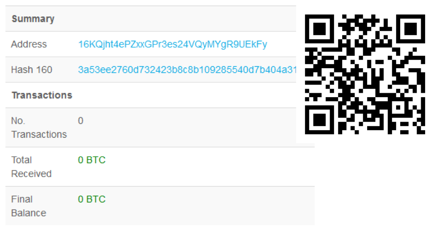Click the word Transactions under No.
Image resolution: width=435 pixels, height=231 pixels.
coord(39,135)
